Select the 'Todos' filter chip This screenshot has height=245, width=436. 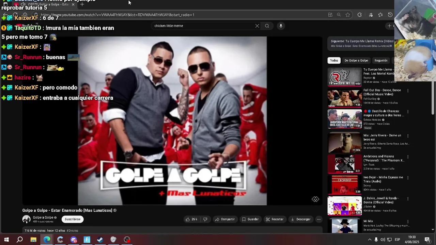pos(334,61)
